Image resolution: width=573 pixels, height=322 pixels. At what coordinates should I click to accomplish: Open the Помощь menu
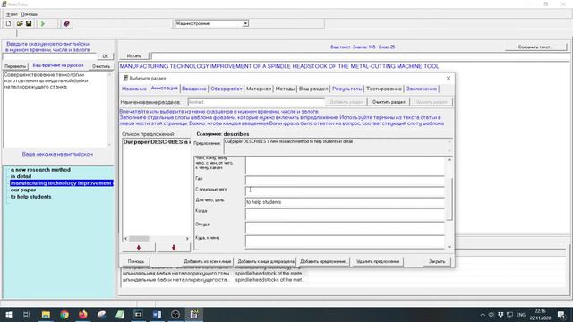[30, 14]
